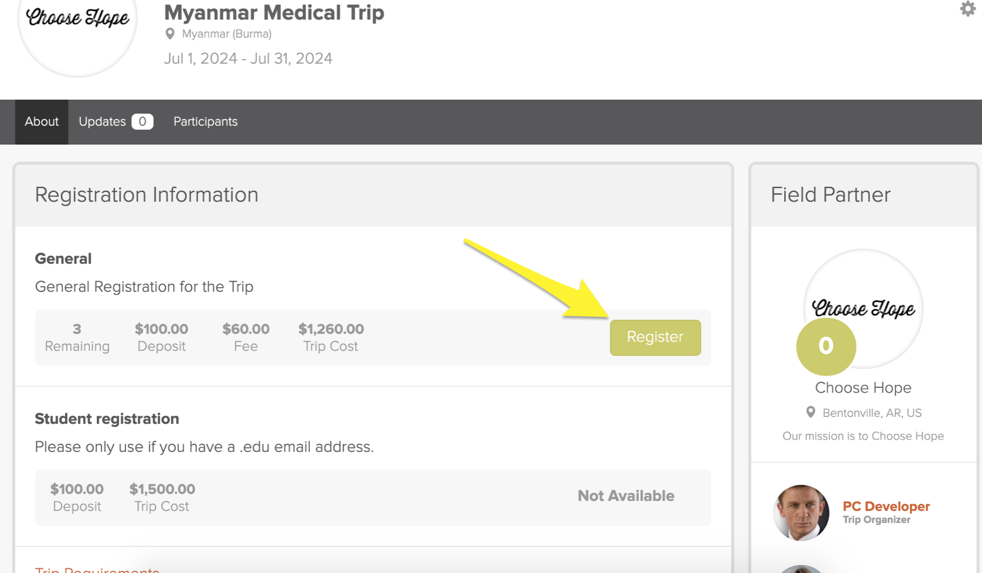Click the Bentonville, AR, US location text
The image size is (982, 573).
(872, 413)
